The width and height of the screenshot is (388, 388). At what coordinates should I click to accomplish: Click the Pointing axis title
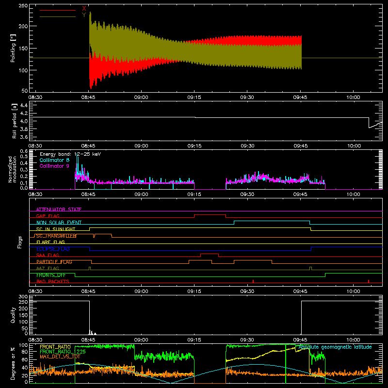(x=13, y=48)
